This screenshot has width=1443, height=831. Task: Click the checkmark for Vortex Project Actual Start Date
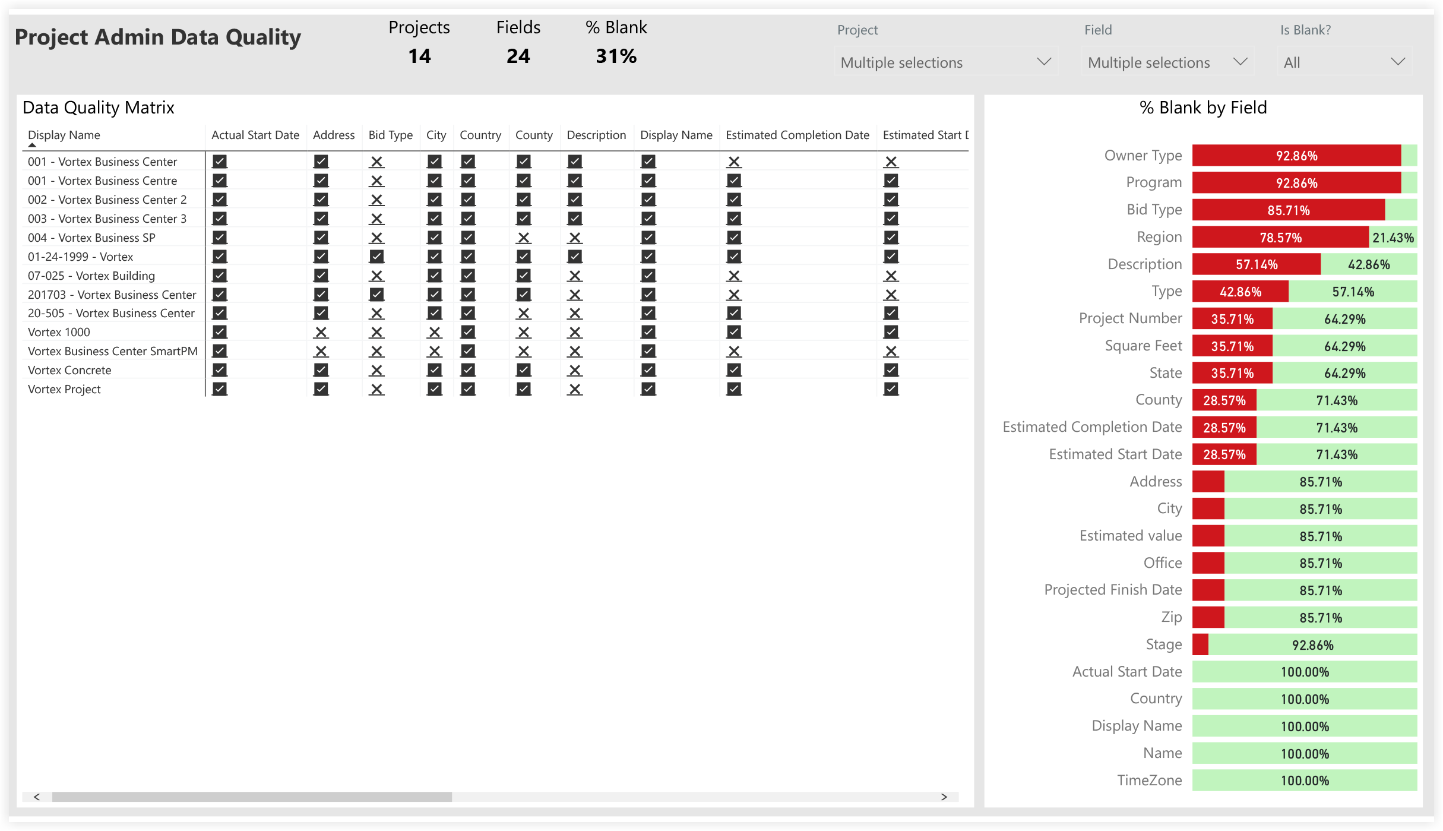click(x=219, y=389)
